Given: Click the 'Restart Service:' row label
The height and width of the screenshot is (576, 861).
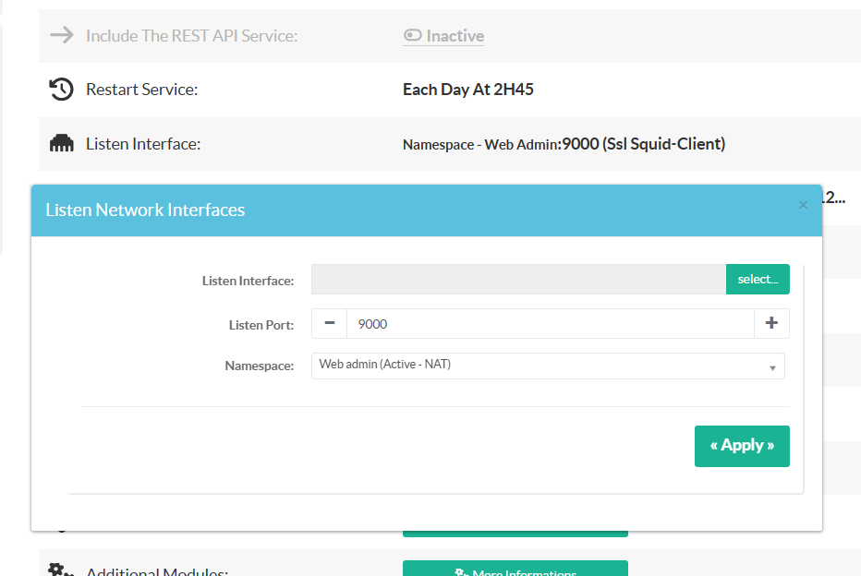Looking at the screenshot, I should point(141,90).
